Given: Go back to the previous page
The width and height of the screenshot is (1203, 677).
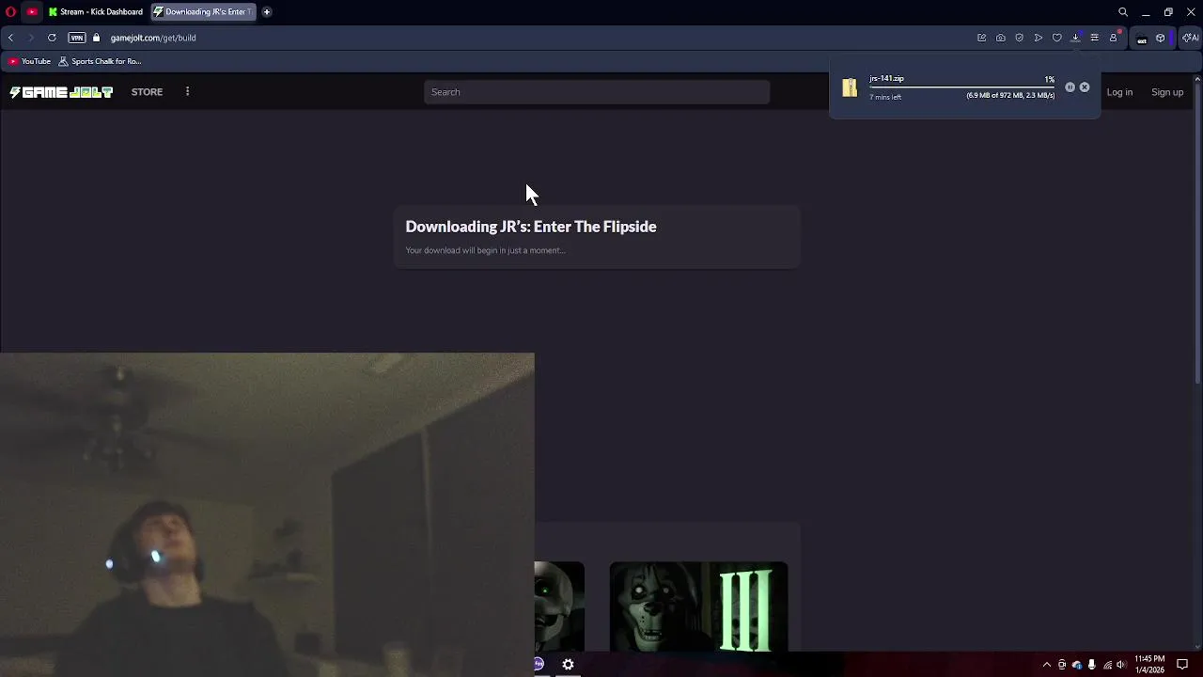Looking at the screenshot, I should (x=10, y=38).
